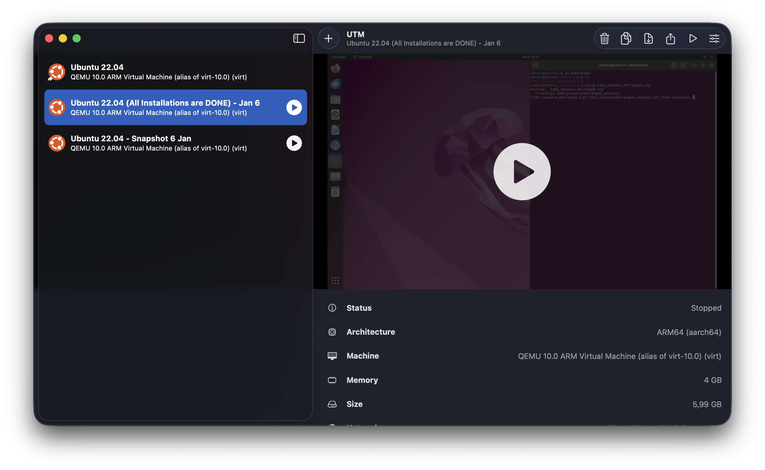
Task: Click the 'Size' label
Action: click(x=355, y=404)
